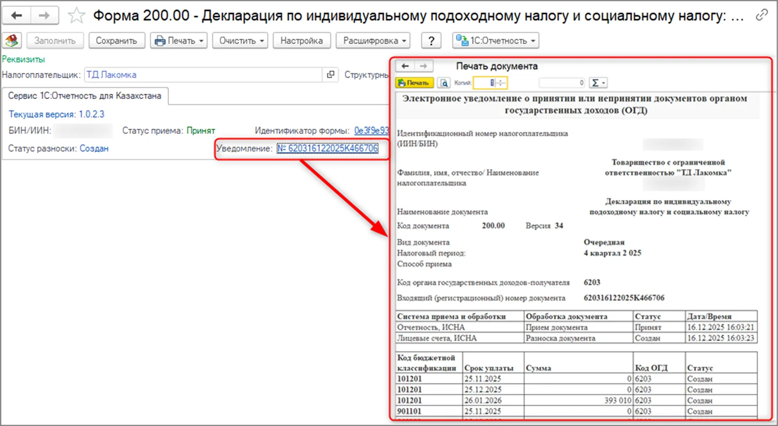Select the registration number 620316122025K466706 in the document
Viewport: 778px width, 426px height.
(624, 298)
